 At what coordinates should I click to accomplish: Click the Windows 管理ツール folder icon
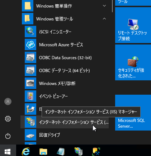[28, 19]
